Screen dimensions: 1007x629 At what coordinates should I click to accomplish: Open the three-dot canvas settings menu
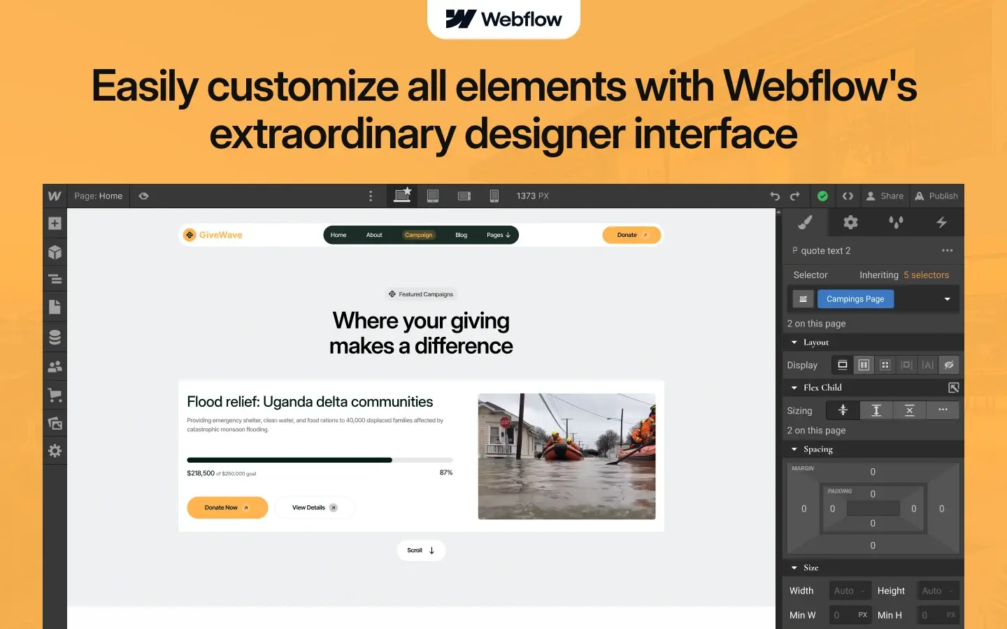coord(371,196)
